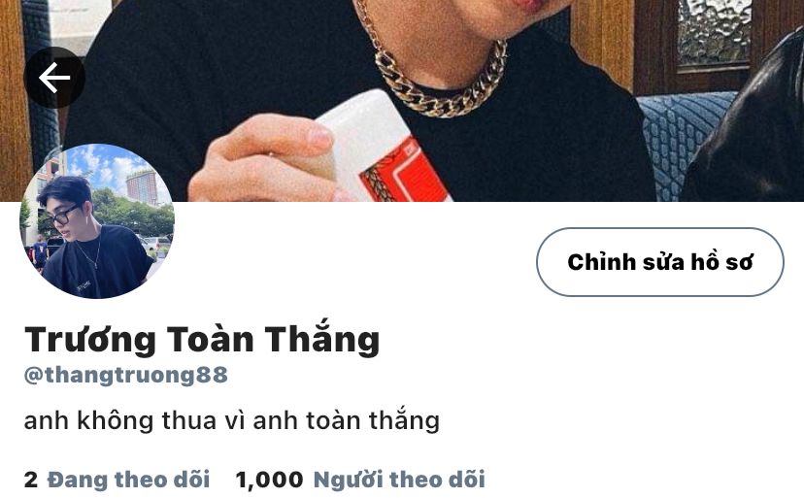
Task: Click the word Thắng in display name
Action: coord(322,339)
